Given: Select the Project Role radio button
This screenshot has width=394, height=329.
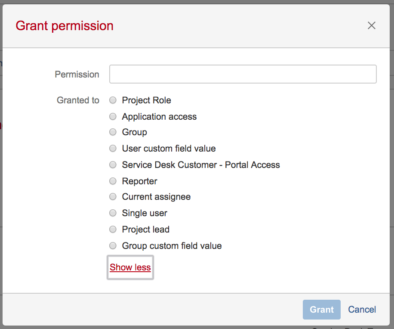Looking at the screenshot, I should click(113, 100).
